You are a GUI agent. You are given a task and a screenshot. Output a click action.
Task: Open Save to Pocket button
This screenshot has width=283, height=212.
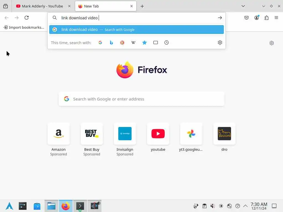[x=247, y=18]
